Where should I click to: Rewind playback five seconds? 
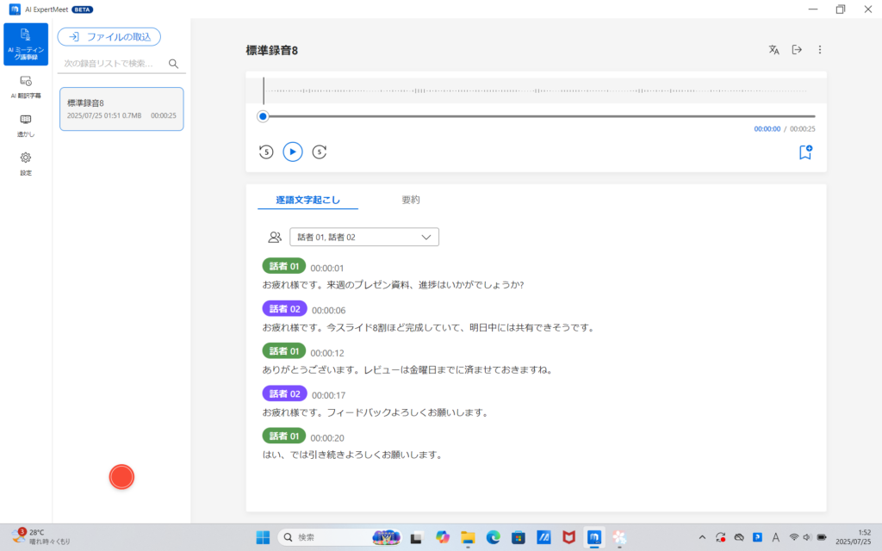point(267,152)
